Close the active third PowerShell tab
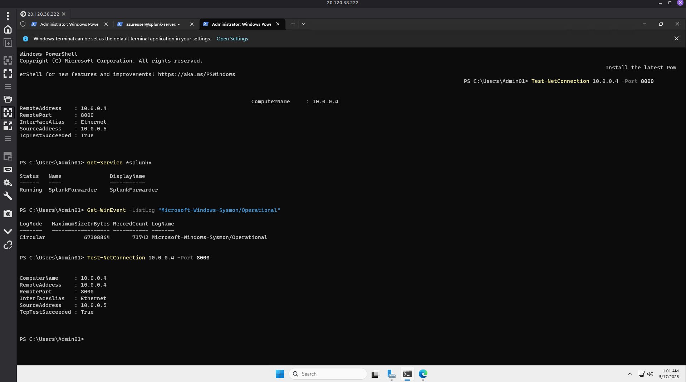Image resolution: width=686 pixels, height=382 pixels. click(278, 24)
